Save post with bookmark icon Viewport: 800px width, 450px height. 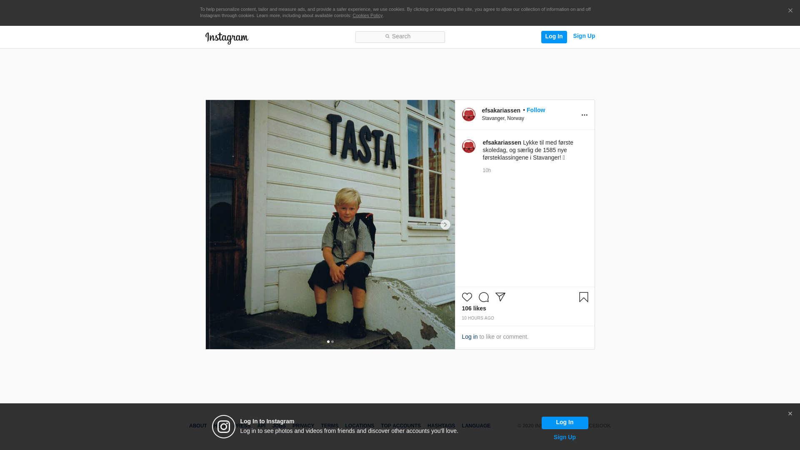[x=583, y=297]
